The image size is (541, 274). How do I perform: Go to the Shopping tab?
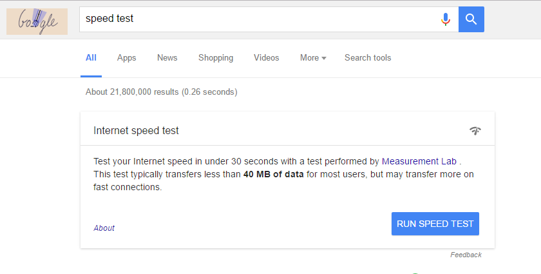coord(216,58)
